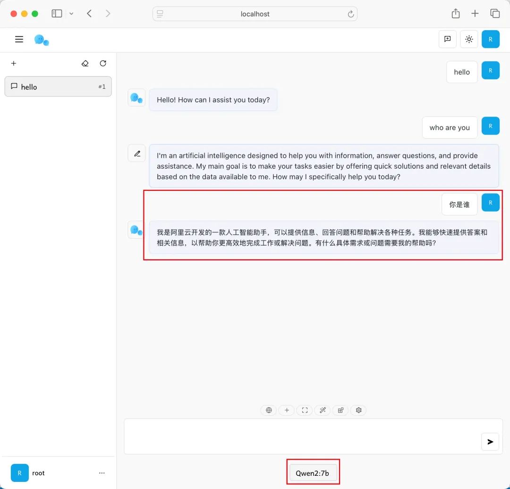Expand the Safari sidebar dropdown chevron
The width and height of the screenshot is (510, 489).
coord(71,14)
